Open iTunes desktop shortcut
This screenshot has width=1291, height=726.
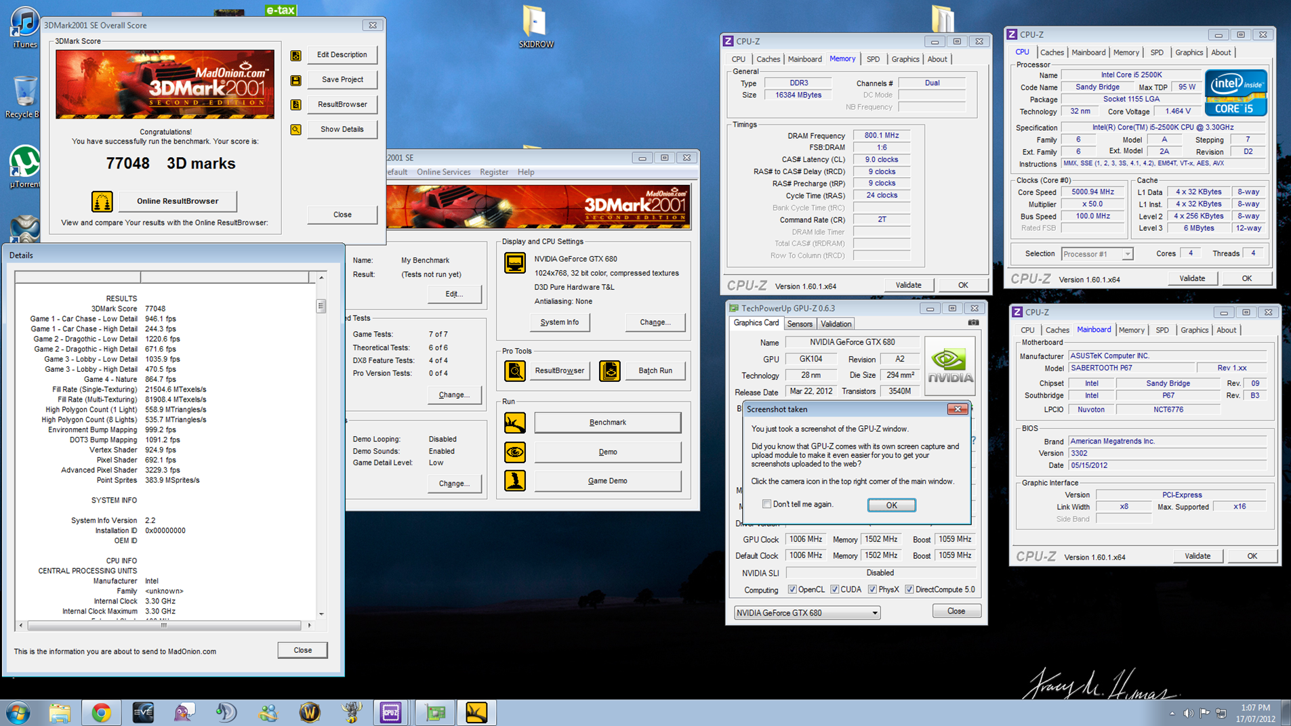tap(24, 28)
